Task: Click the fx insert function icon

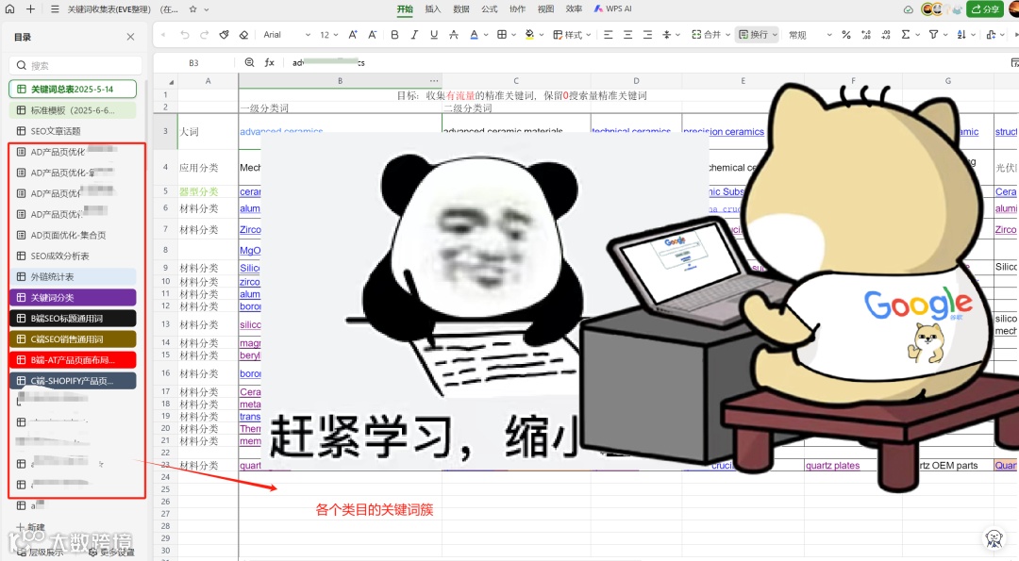Action: (269, 62)
